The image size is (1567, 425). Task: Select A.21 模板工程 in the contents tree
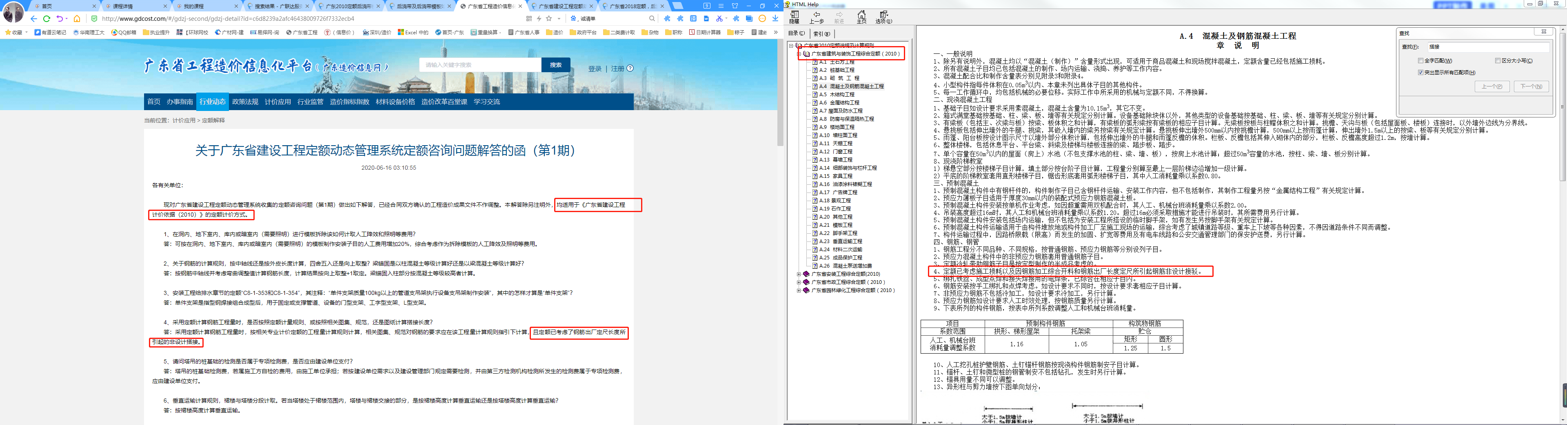click(x=835, y=225)
